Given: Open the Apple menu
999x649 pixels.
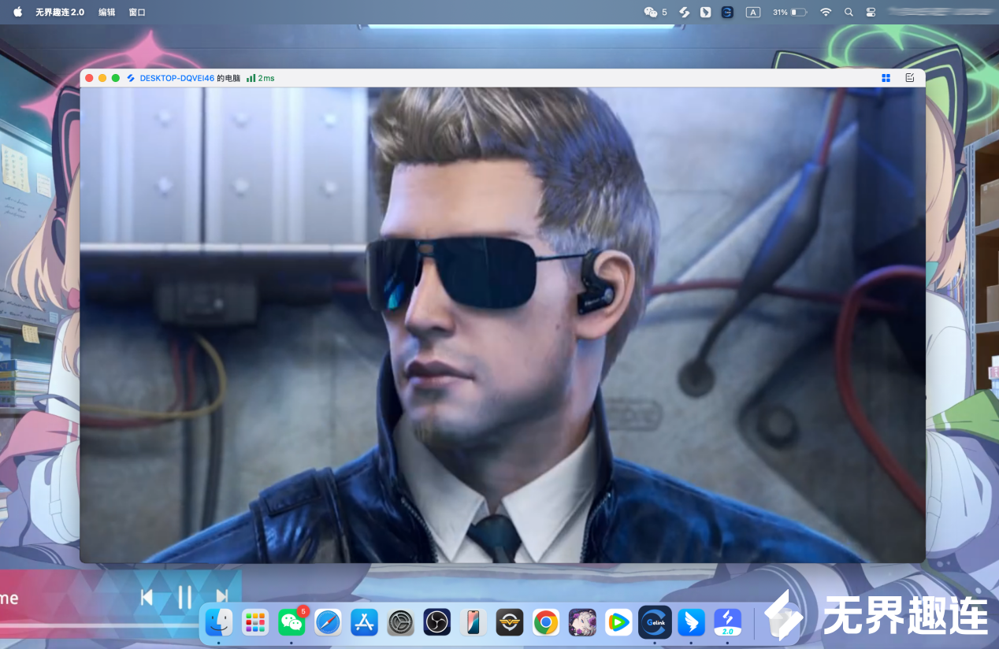Looking at the screenshot, I should click(17, 12).
